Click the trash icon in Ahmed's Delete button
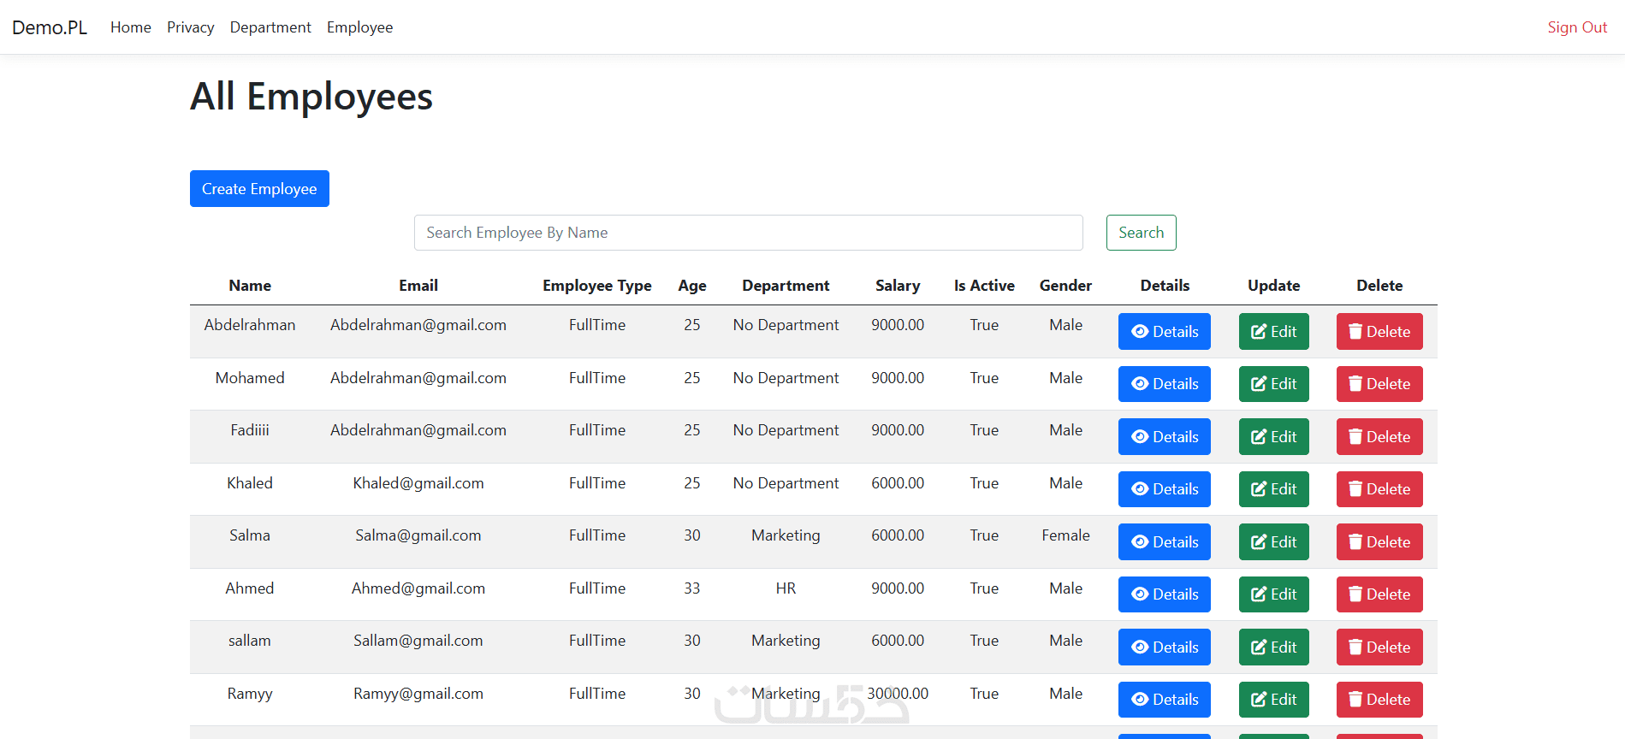The height and width of the screenshot is (739, 1625). click(x=1355, y=594)
